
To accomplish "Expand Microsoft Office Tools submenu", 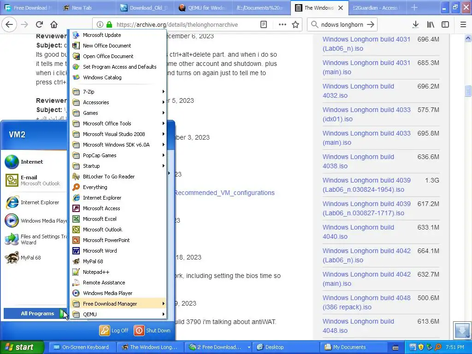I will click(x=118, y=124).
